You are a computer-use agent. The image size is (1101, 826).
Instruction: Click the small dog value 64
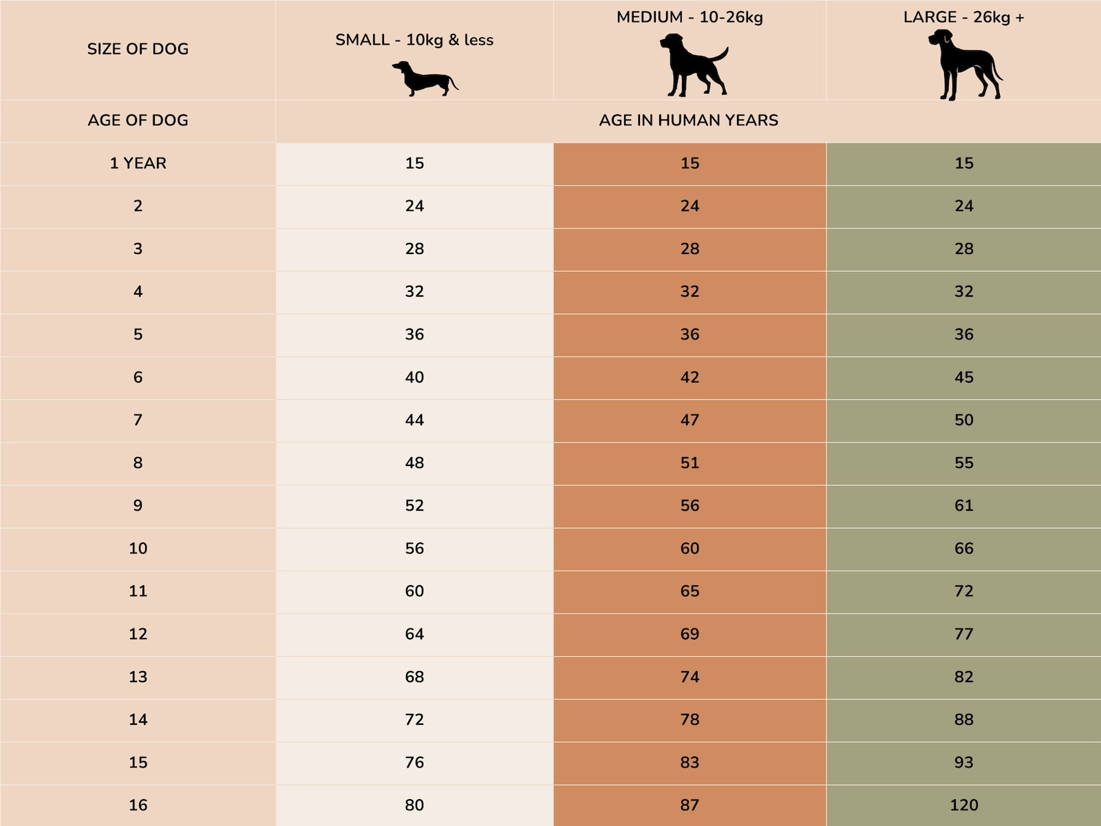tap(414, 634)
